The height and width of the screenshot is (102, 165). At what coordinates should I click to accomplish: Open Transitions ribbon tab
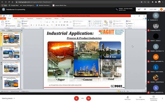30,18
